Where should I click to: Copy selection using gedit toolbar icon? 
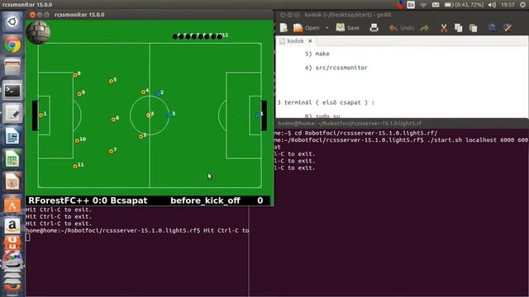[458, 28]
